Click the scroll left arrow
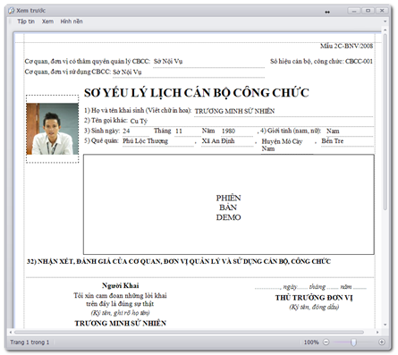The width and height of the screenshot is (398, 355). point(11,332)
